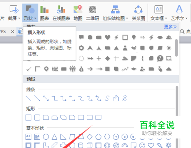Image resolution: width=191 pixels, height=148 pixels.
Task: Select the map pin recommended shape
Action: (46, 69)
